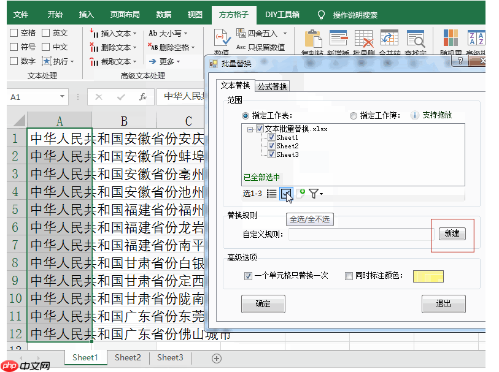
Task: Switch to the Sheet2 worksheet tab
Action: 128,358
